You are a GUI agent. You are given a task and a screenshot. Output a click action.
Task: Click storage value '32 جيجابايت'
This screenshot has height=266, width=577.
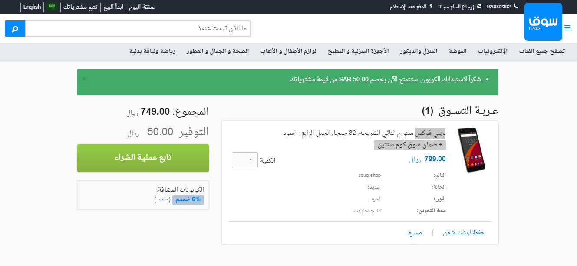(367, 210)
